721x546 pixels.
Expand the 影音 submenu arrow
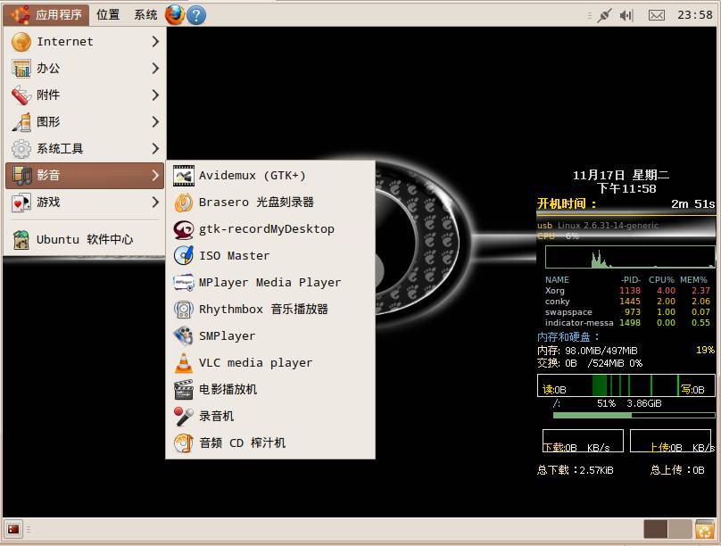[x=155, y=176]
